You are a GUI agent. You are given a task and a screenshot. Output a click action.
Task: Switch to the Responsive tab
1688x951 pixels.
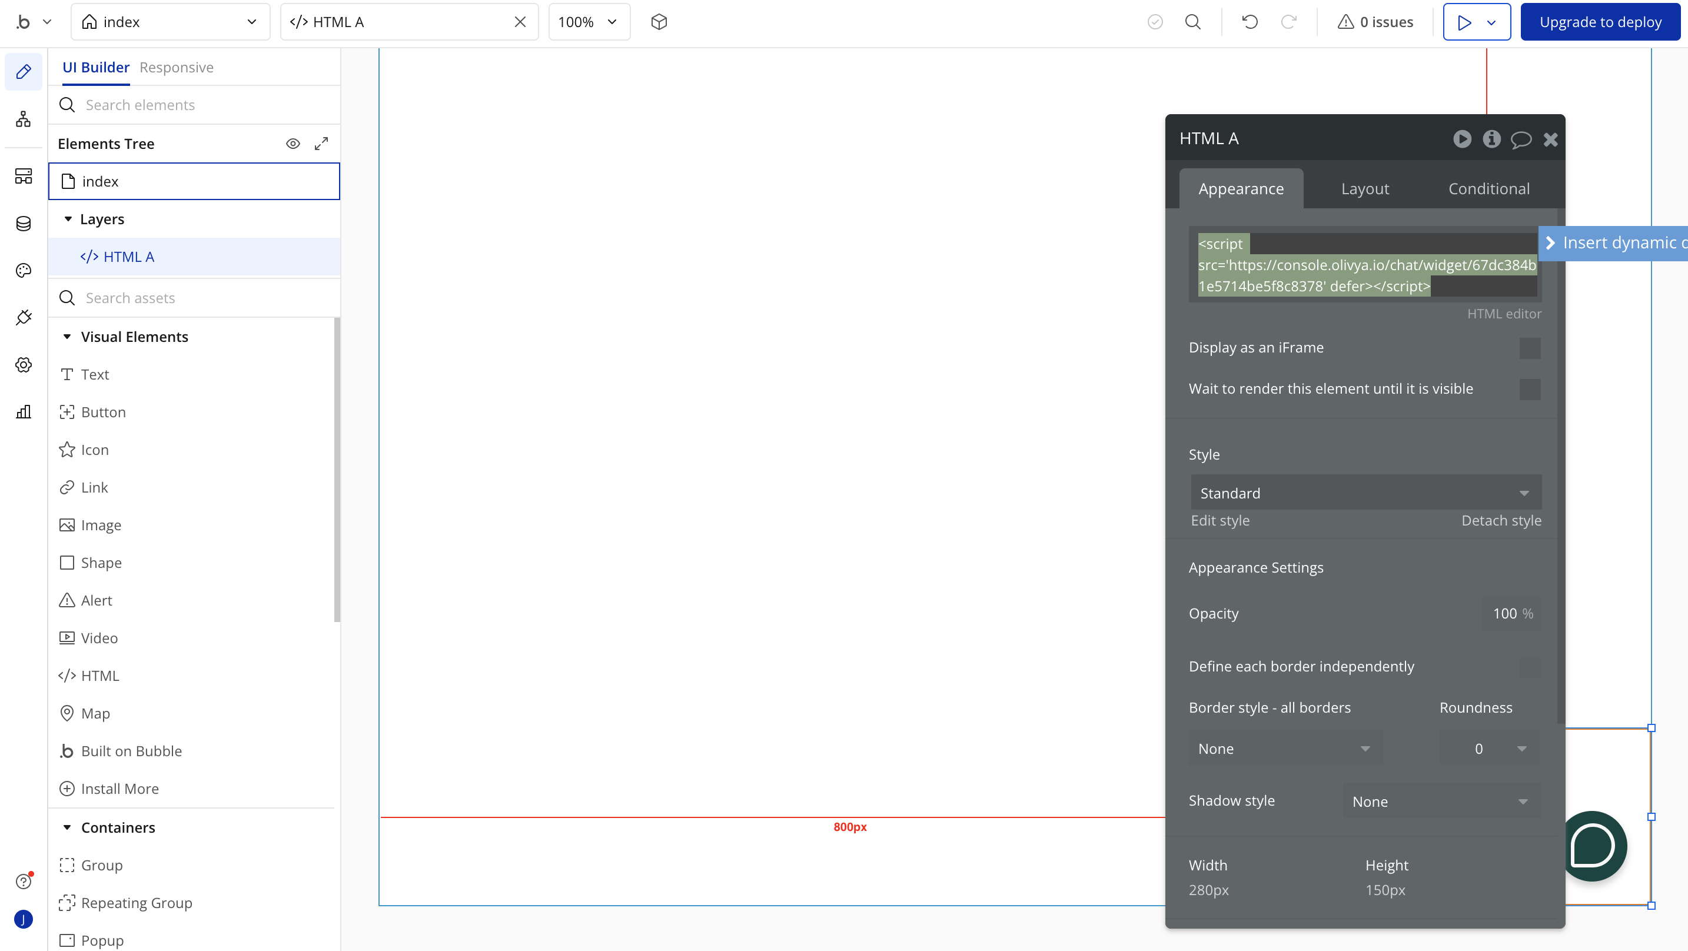coord(176,68)
